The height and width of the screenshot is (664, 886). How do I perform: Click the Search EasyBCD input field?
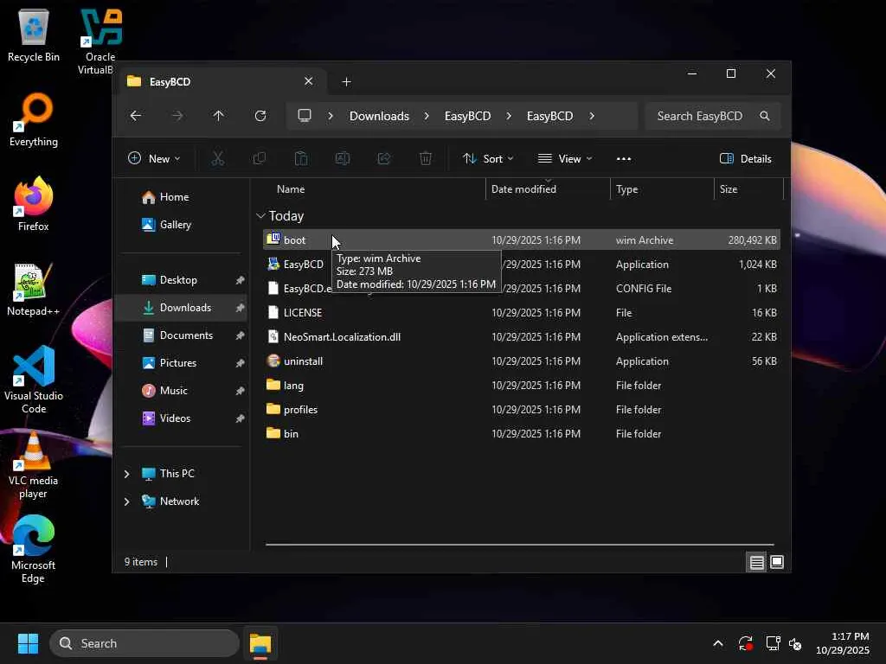coord(699,116)
